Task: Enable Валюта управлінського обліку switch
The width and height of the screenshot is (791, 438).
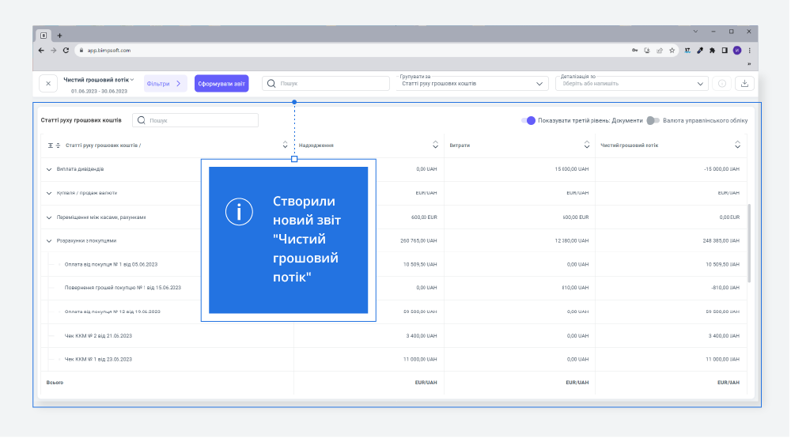Action: point(653,120)
